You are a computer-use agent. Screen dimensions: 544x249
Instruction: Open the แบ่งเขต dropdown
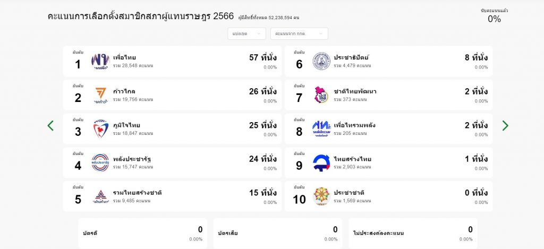[246, 33]
